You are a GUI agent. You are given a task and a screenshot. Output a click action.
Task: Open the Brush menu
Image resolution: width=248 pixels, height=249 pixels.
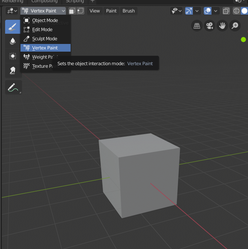coord(128,11)
